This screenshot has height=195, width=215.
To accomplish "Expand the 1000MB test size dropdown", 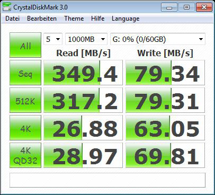I will [86, 39].
